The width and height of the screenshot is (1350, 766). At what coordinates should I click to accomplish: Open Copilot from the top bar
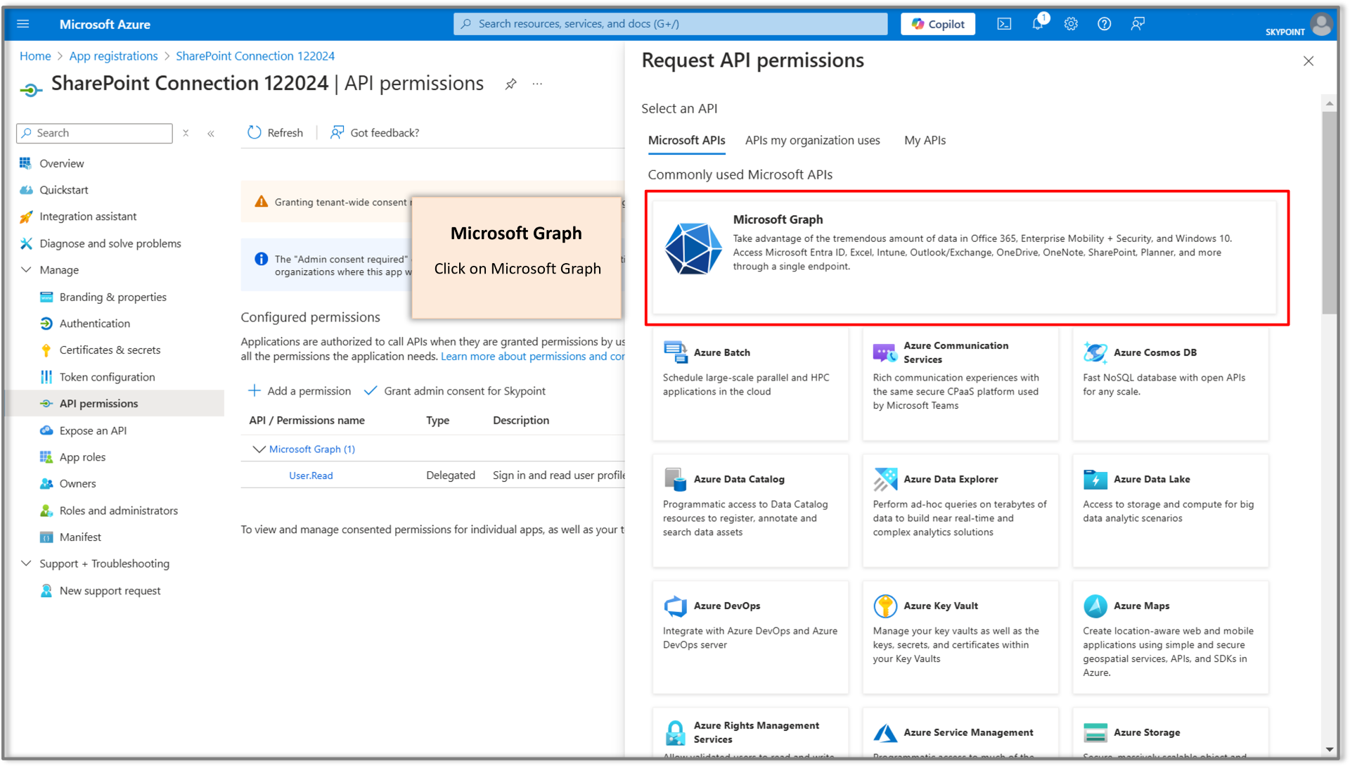coord(937,23)
